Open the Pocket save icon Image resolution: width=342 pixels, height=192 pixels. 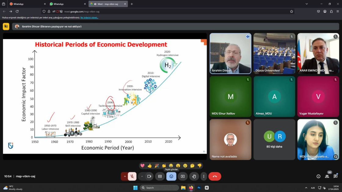pyautogui.click(x=318, y=11)
